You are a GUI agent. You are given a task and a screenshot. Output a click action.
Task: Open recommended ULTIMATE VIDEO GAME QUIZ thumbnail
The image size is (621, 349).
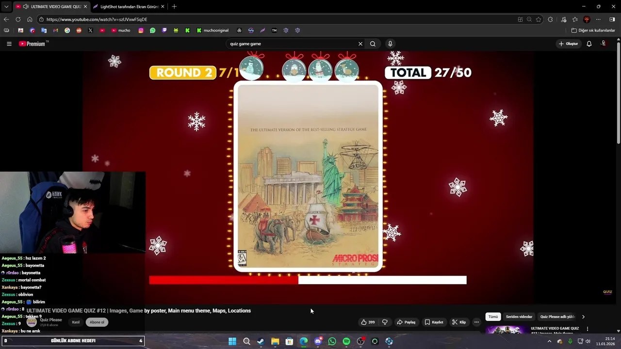coord(507,330)
